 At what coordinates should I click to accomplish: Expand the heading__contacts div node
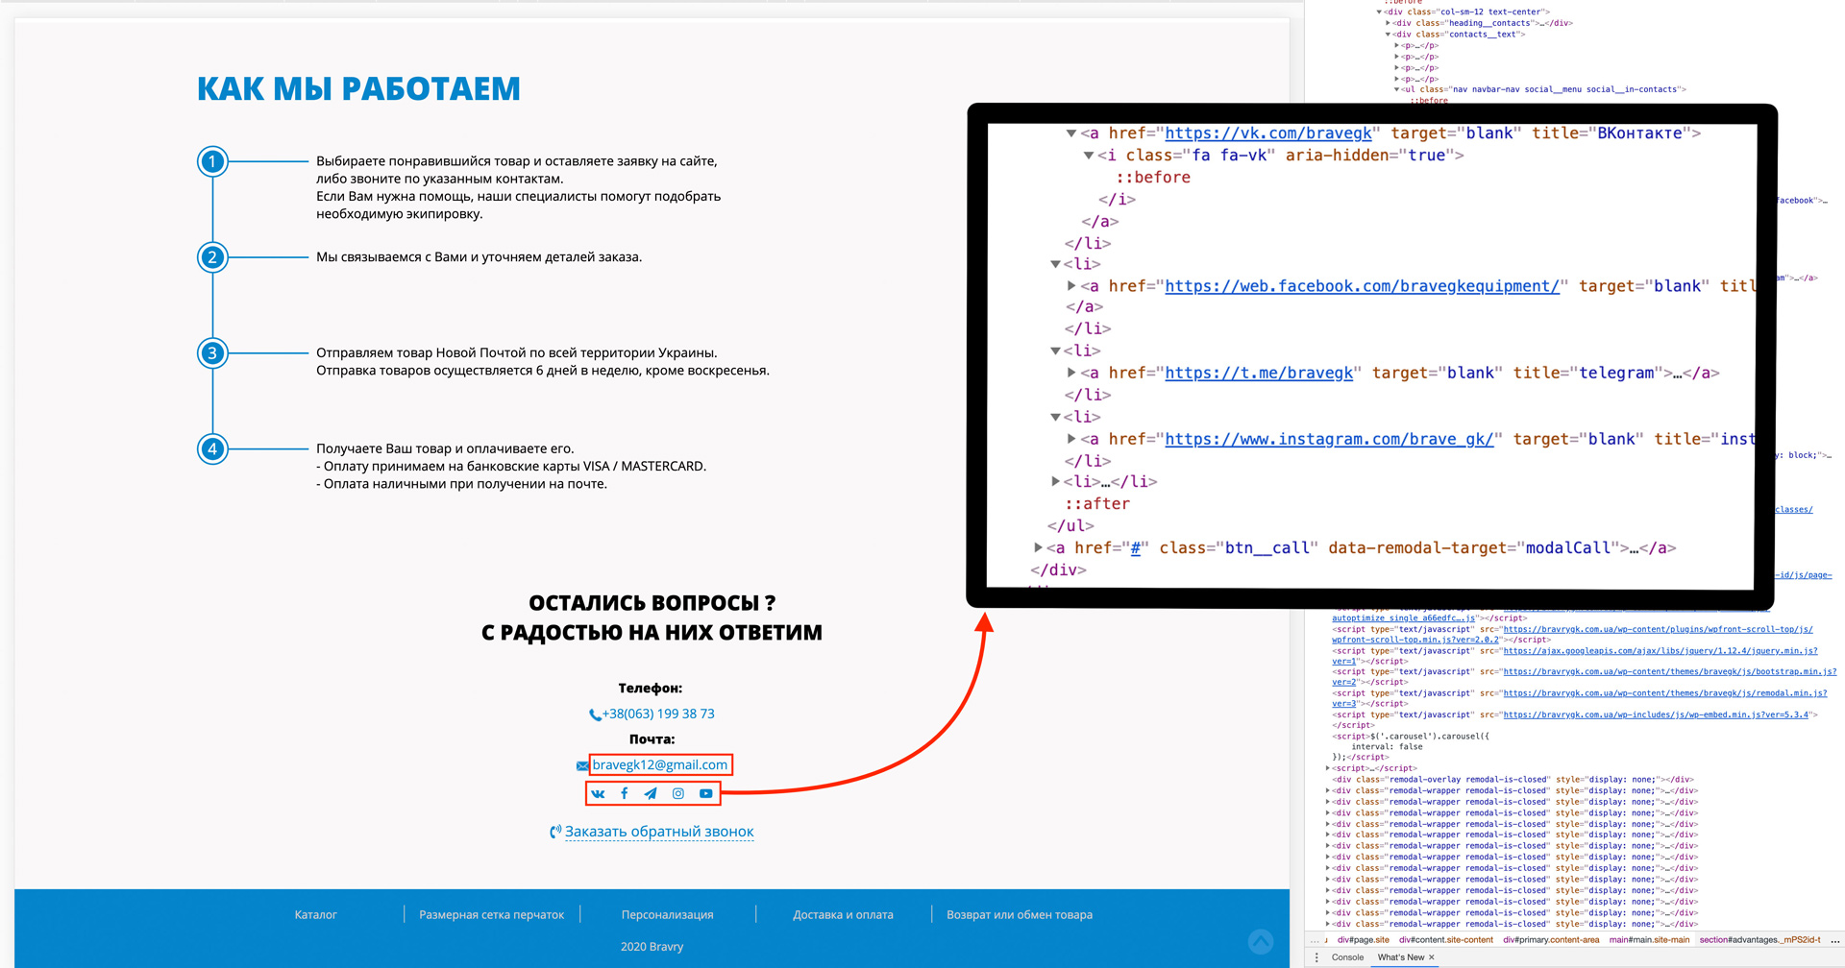click(1388, 23)
